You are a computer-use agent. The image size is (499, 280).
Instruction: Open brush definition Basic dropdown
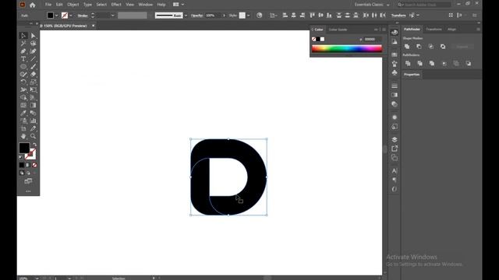186,16
